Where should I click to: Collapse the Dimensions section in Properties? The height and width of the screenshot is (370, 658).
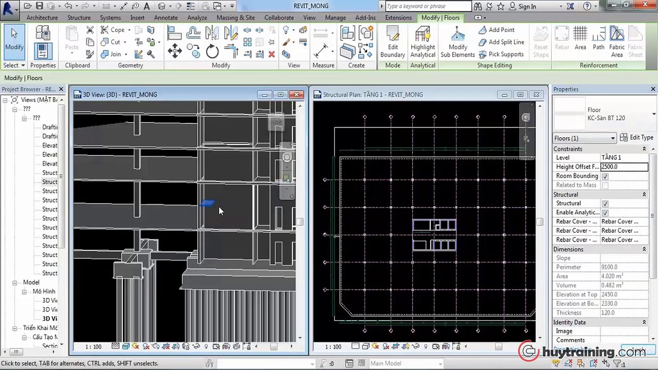coord(644,249)
